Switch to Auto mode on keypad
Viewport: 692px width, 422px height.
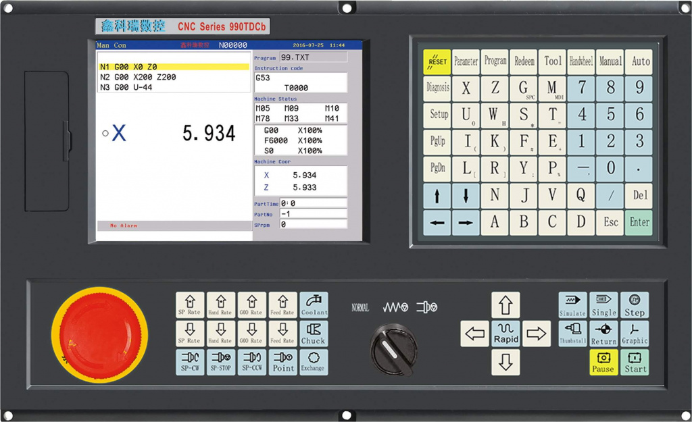(639, 61)
